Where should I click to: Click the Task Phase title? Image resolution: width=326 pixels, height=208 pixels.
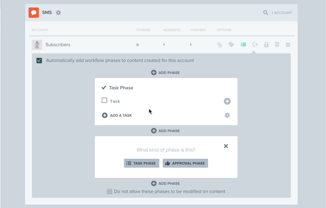point(121,88)
